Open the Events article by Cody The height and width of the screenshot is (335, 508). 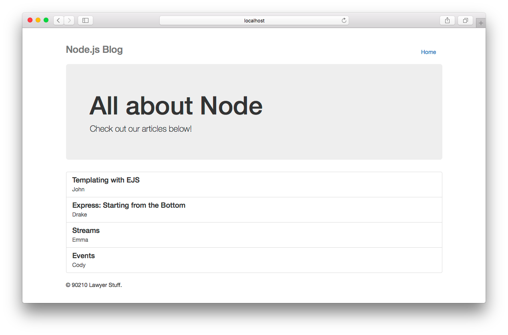(254, 260)
